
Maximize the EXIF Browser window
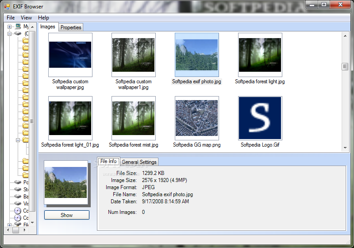[324, 4]
